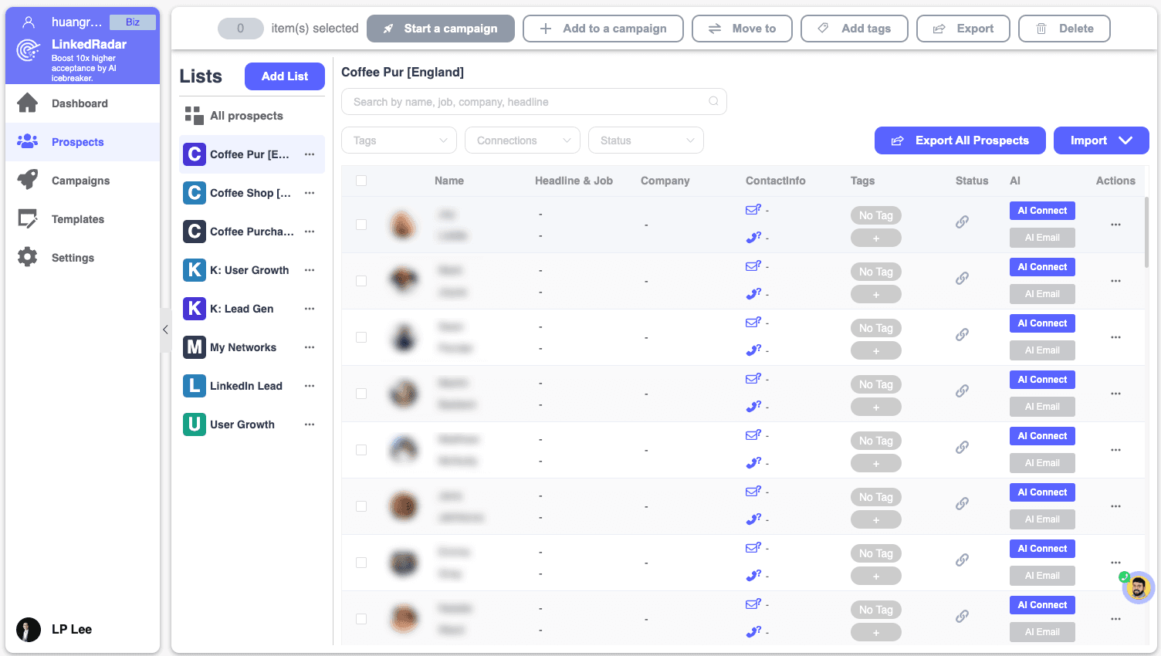Click the LinkedRadar logo icon
Screen dimensions: 1161x656
tap(29, 50)
